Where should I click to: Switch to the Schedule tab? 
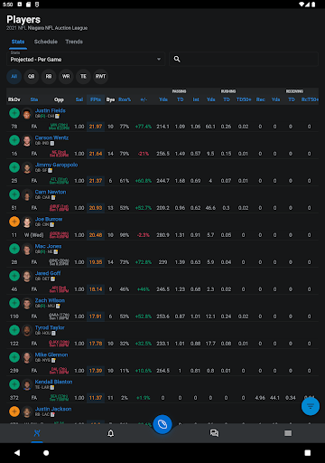coord(46,42)
